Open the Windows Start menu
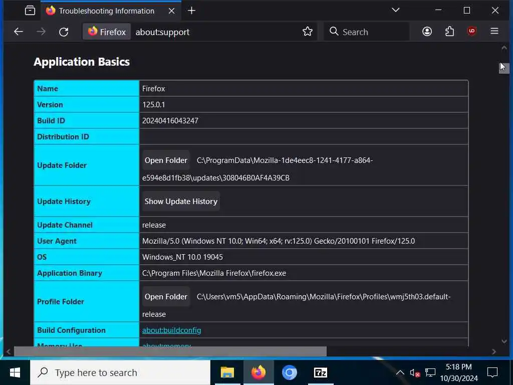513x385 pixels. click(x=15, y=372)
